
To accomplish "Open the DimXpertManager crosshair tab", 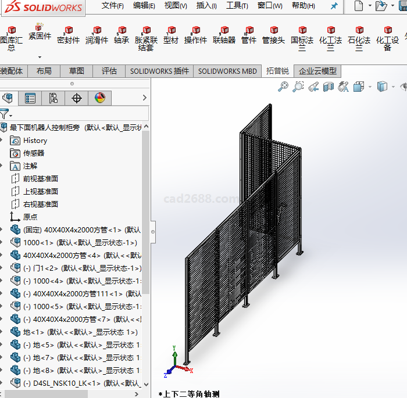I will tap(77, 98).
